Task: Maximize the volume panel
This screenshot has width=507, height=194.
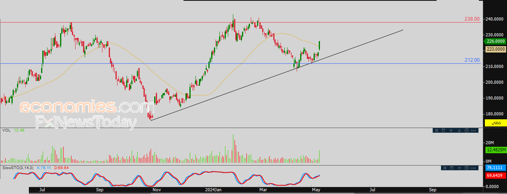Action: coord(443,130)
